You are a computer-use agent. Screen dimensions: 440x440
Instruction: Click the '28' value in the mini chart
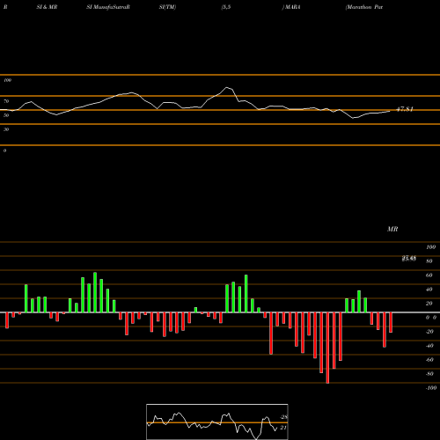click(x=284, y=417)
